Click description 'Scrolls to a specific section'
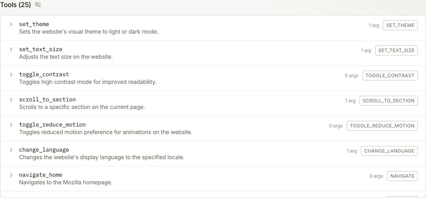 [x=82, y=107]
